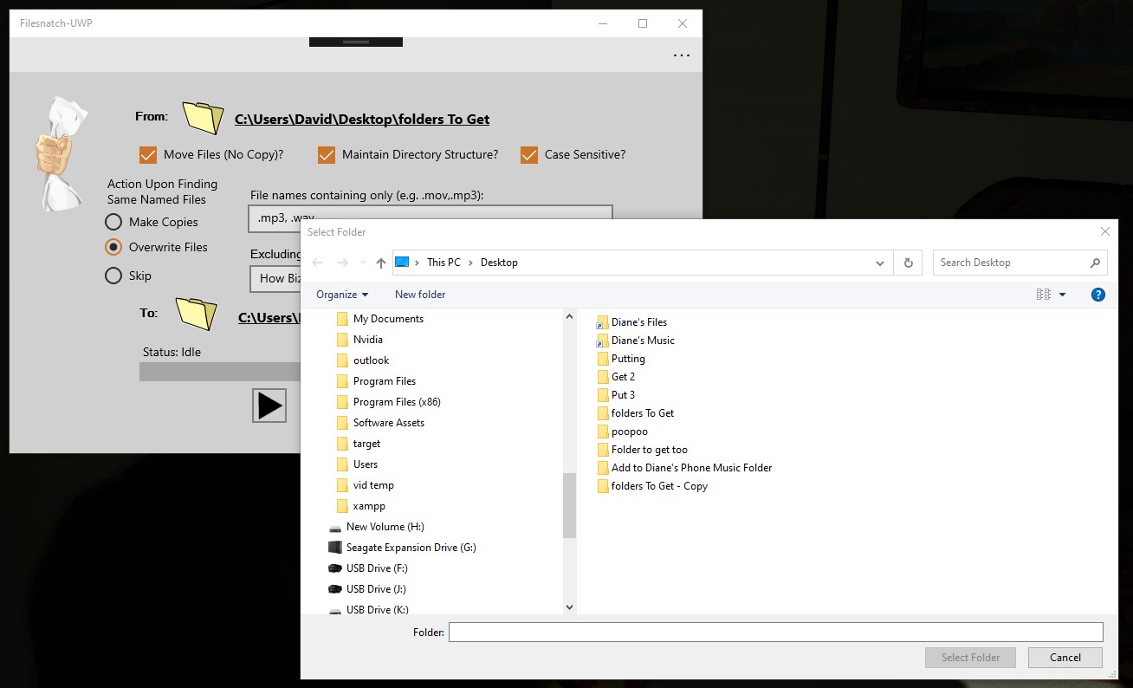Viewport: 1133px width, 688px height.
Task: Open the recent locations dropdown arrow
Action: (x=362, y=263)
